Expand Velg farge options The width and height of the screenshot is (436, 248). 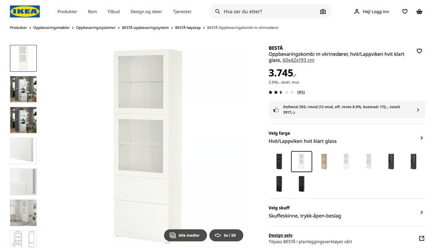421,138
